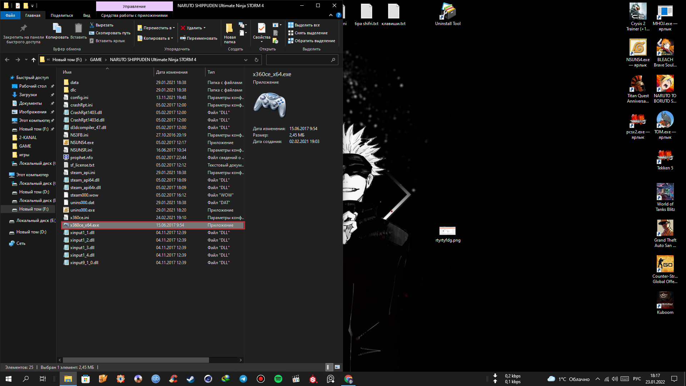Select rtyrtyfdg.png on the desktop
The image size is (686, 386).
(x=448, y=234)
